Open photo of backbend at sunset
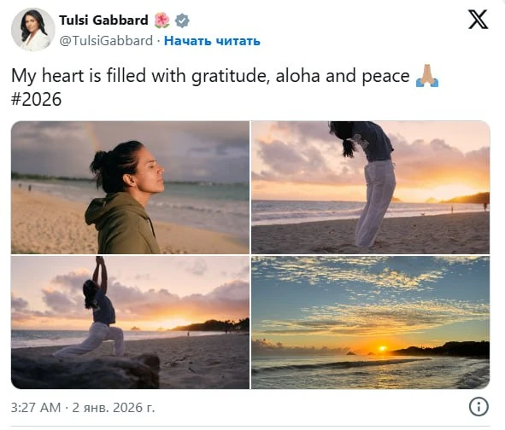 pos(370,188)
